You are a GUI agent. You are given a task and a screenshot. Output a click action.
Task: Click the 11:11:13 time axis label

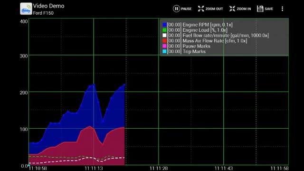94,168
